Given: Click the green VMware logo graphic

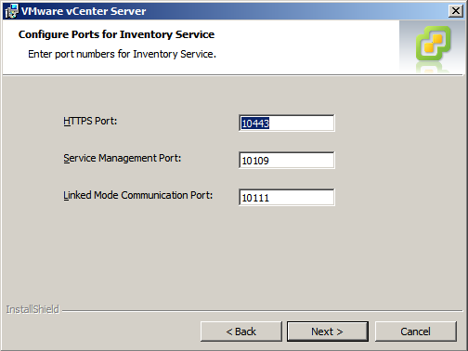Looking at the screenshot, I should coord(433,44).
